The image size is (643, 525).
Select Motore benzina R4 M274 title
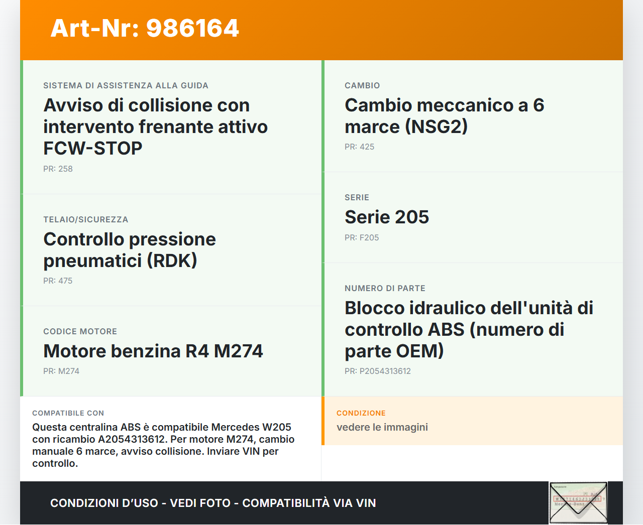(153, 351)
